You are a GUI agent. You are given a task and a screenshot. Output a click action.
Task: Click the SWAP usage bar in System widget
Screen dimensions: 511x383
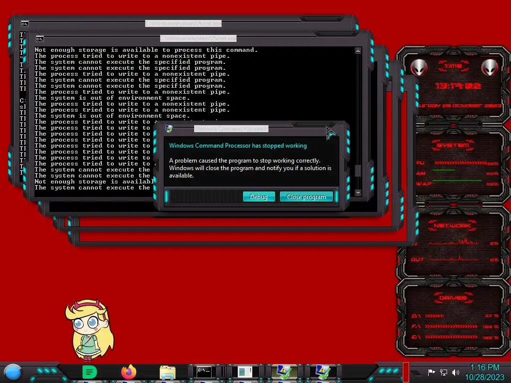point(457,180)
